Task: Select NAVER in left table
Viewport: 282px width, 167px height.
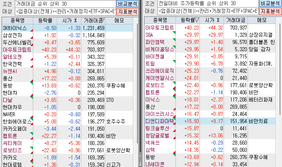Action: click(x=9, y=114)
